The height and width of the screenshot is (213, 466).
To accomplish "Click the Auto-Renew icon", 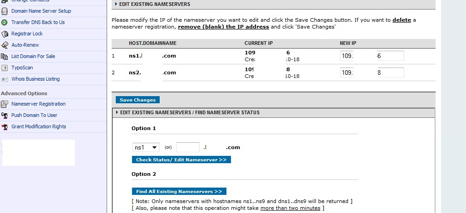I will coord(5,45).
